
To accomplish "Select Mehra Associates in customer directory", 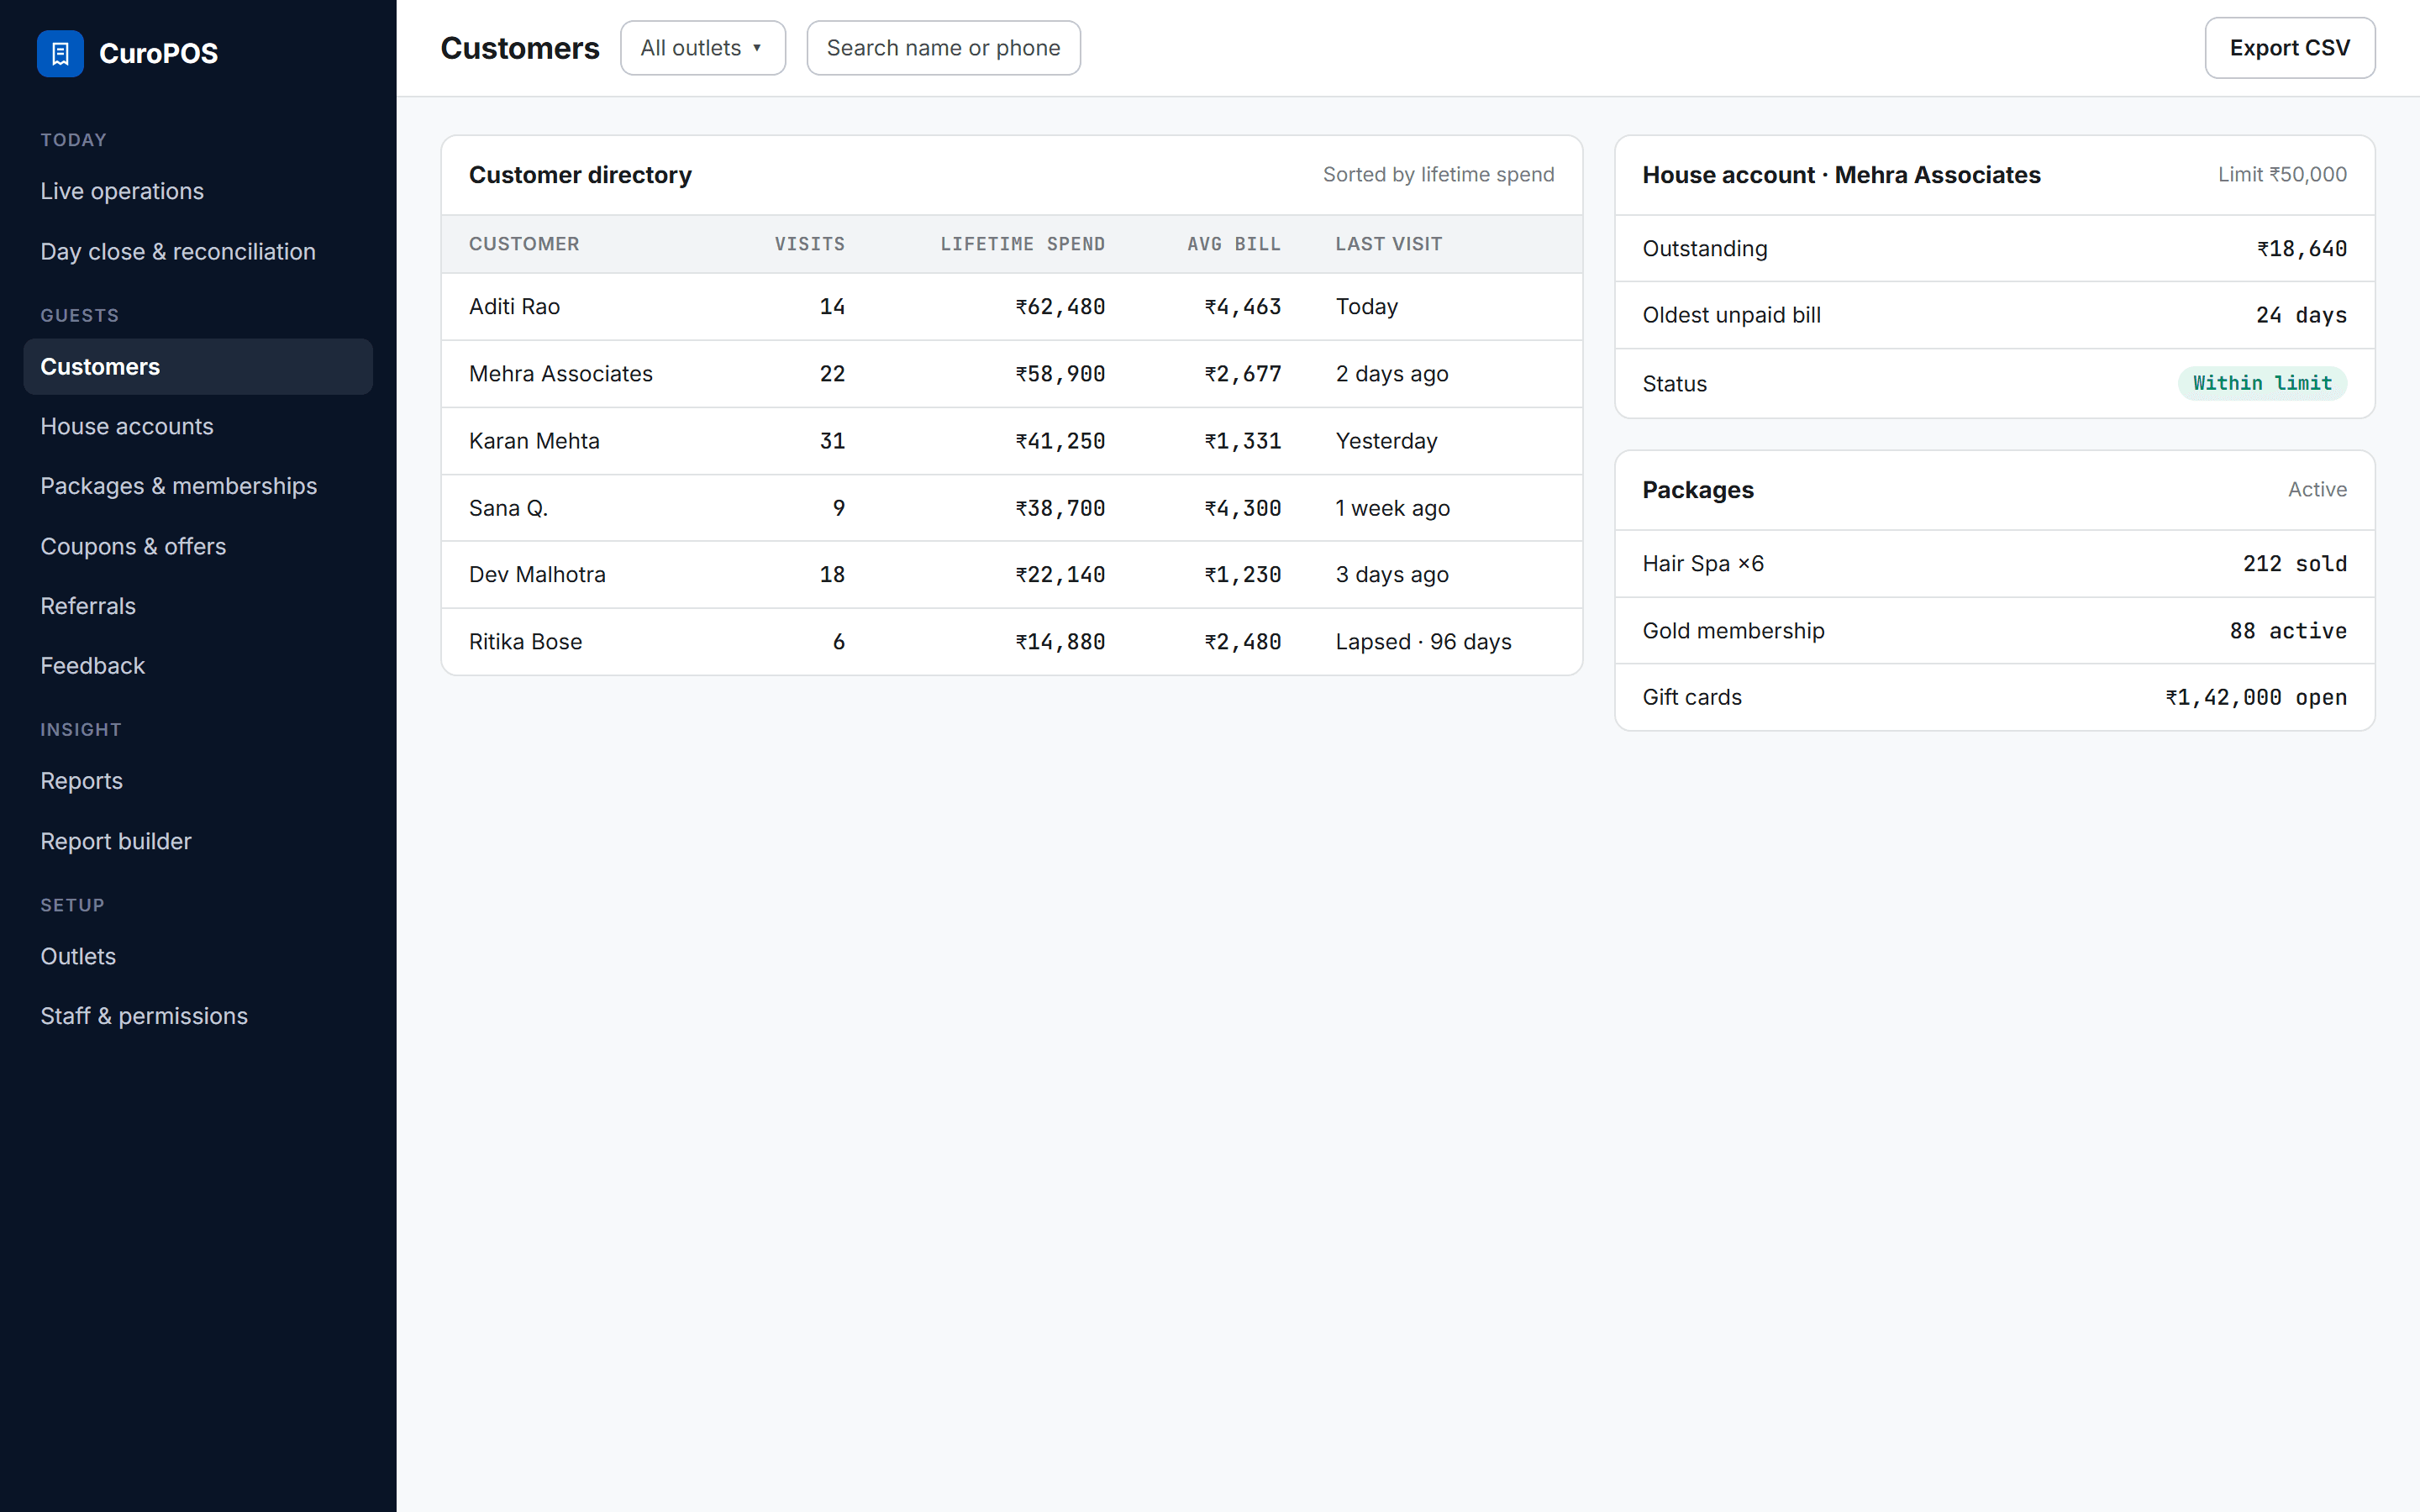I will point(1011,374).
